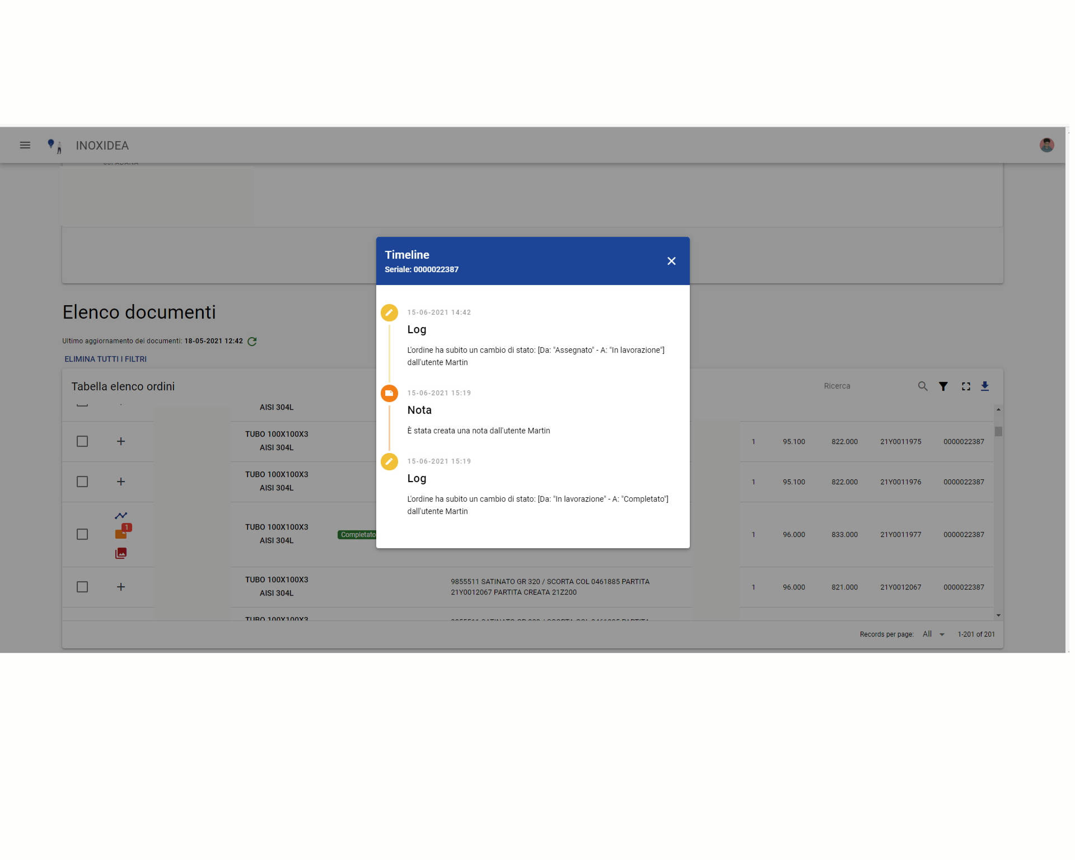Expand row 21Y0012067 with plus icon
Screen dimensions: 1075x860
tap(121, 587)
